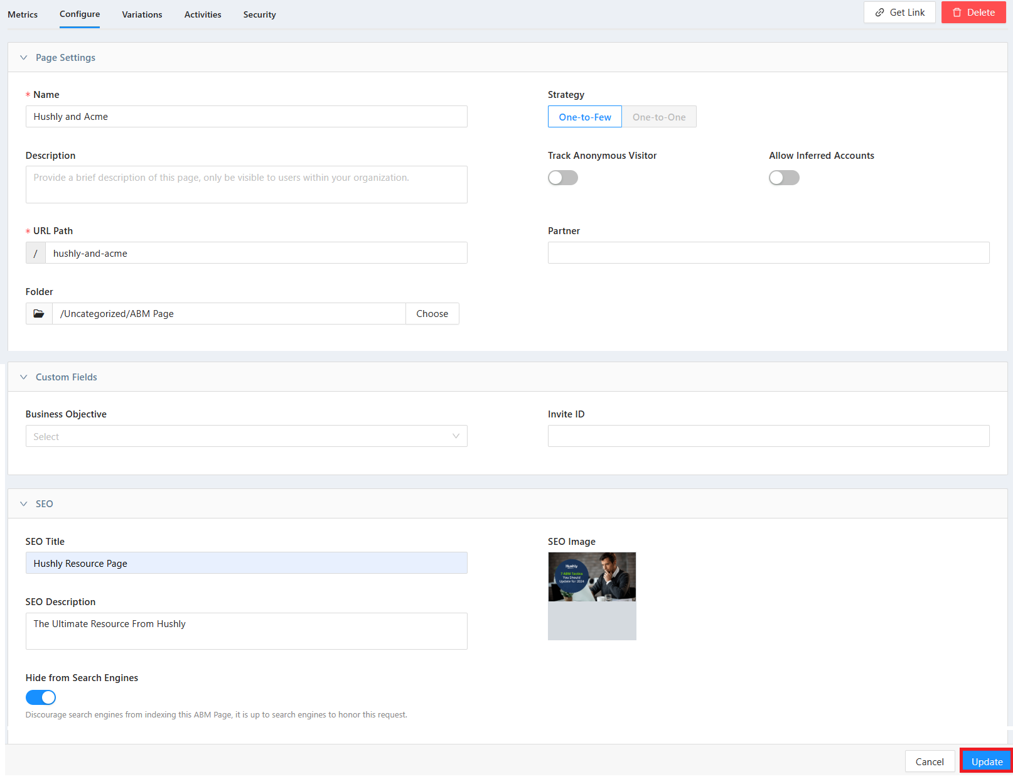Focus the URL Path input
The width and height of the screenshot is (1013, 779).
(x=256, y=253)
